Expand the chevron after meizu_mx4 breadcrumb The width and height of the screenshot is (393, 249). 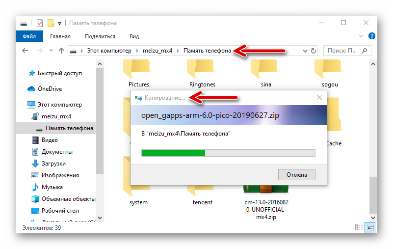point(178,51)
